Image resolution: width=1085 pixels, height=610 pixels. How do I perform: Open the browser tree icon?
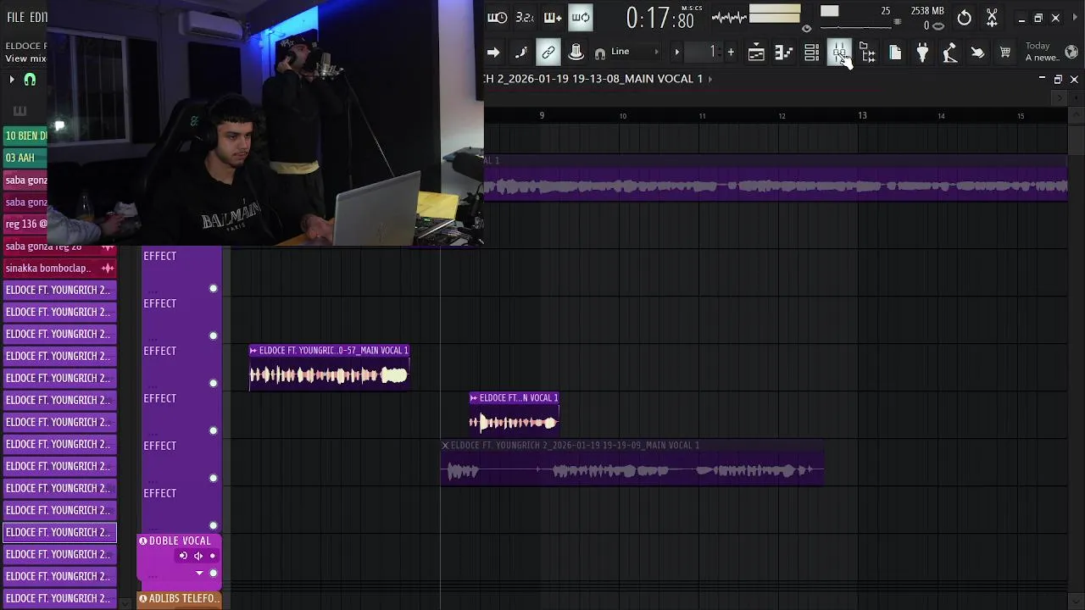click(867, 53)
